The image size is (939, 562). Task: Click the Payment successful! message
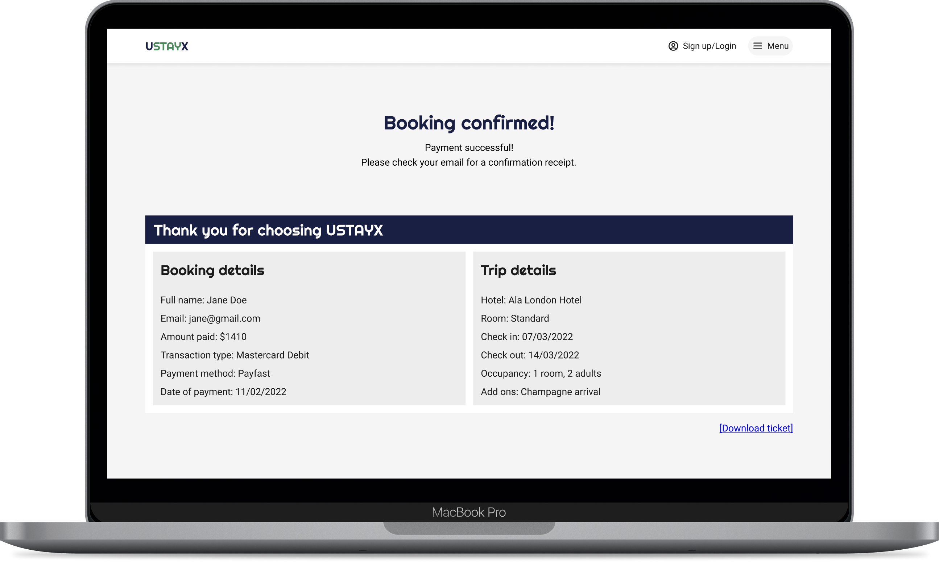(x=469, y=148)
